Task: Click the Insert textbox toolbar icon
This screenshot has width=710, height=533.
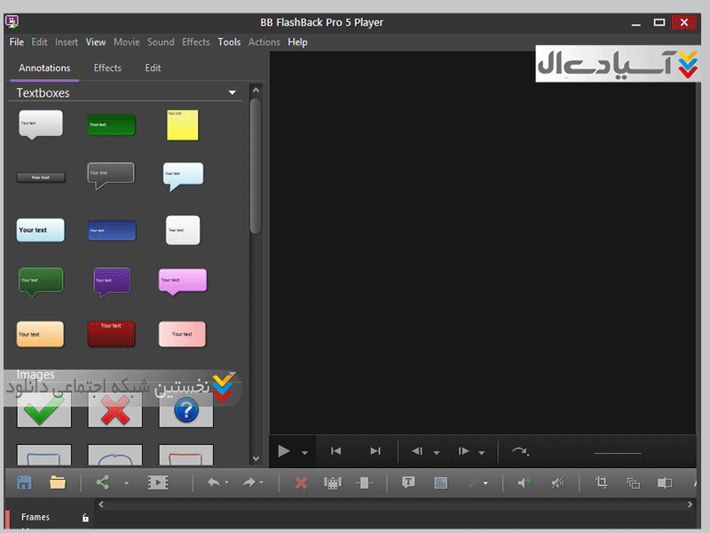Action: (408, 482)
